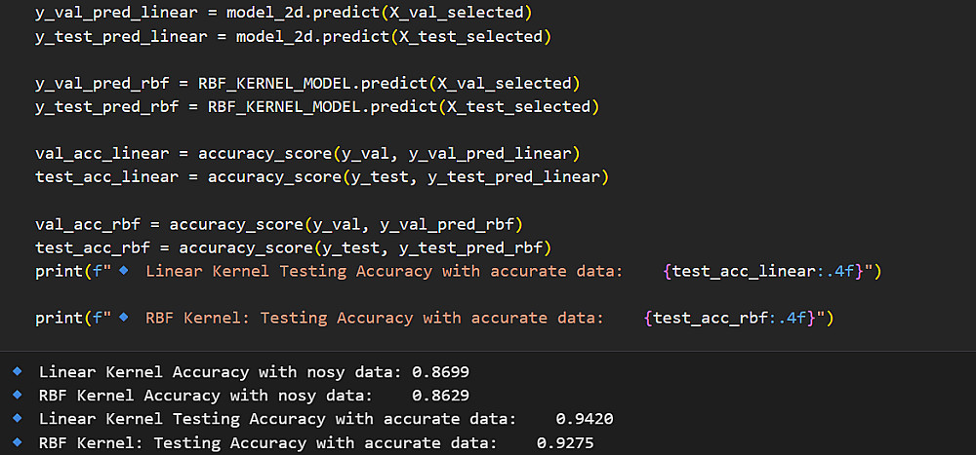
Task: Click the 0.9420 testing accuracy value
Action: point(585,419)
